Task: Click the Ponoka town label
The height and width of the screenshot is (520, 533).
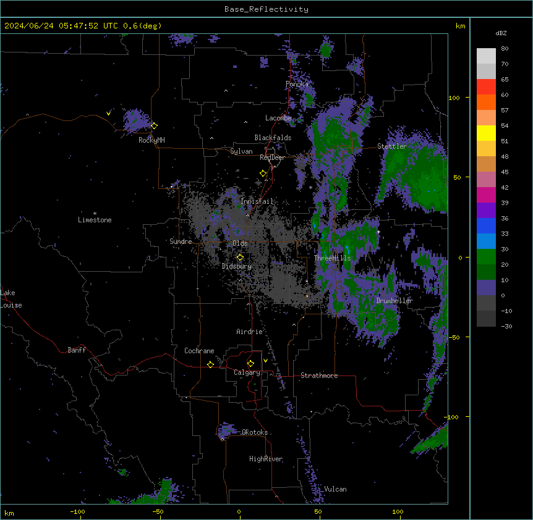Action: click(x=297, y=84)
